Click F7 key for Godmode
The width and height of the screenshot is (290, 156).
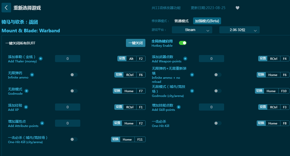pyautogui.click(x=141, y=91)
